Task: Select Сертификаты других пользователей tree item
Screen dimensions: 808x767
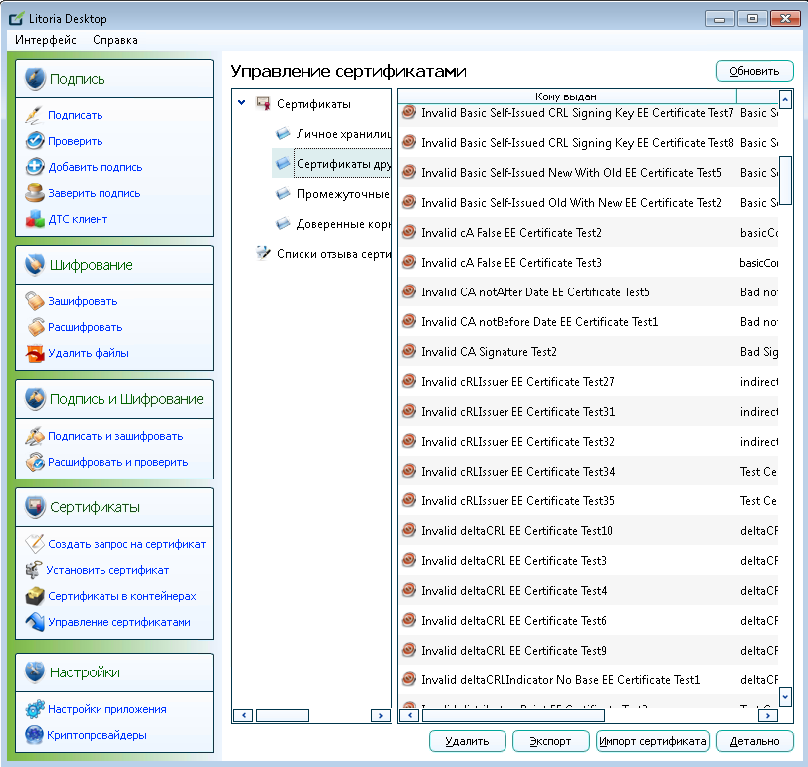Action: [x=342, y=164]
